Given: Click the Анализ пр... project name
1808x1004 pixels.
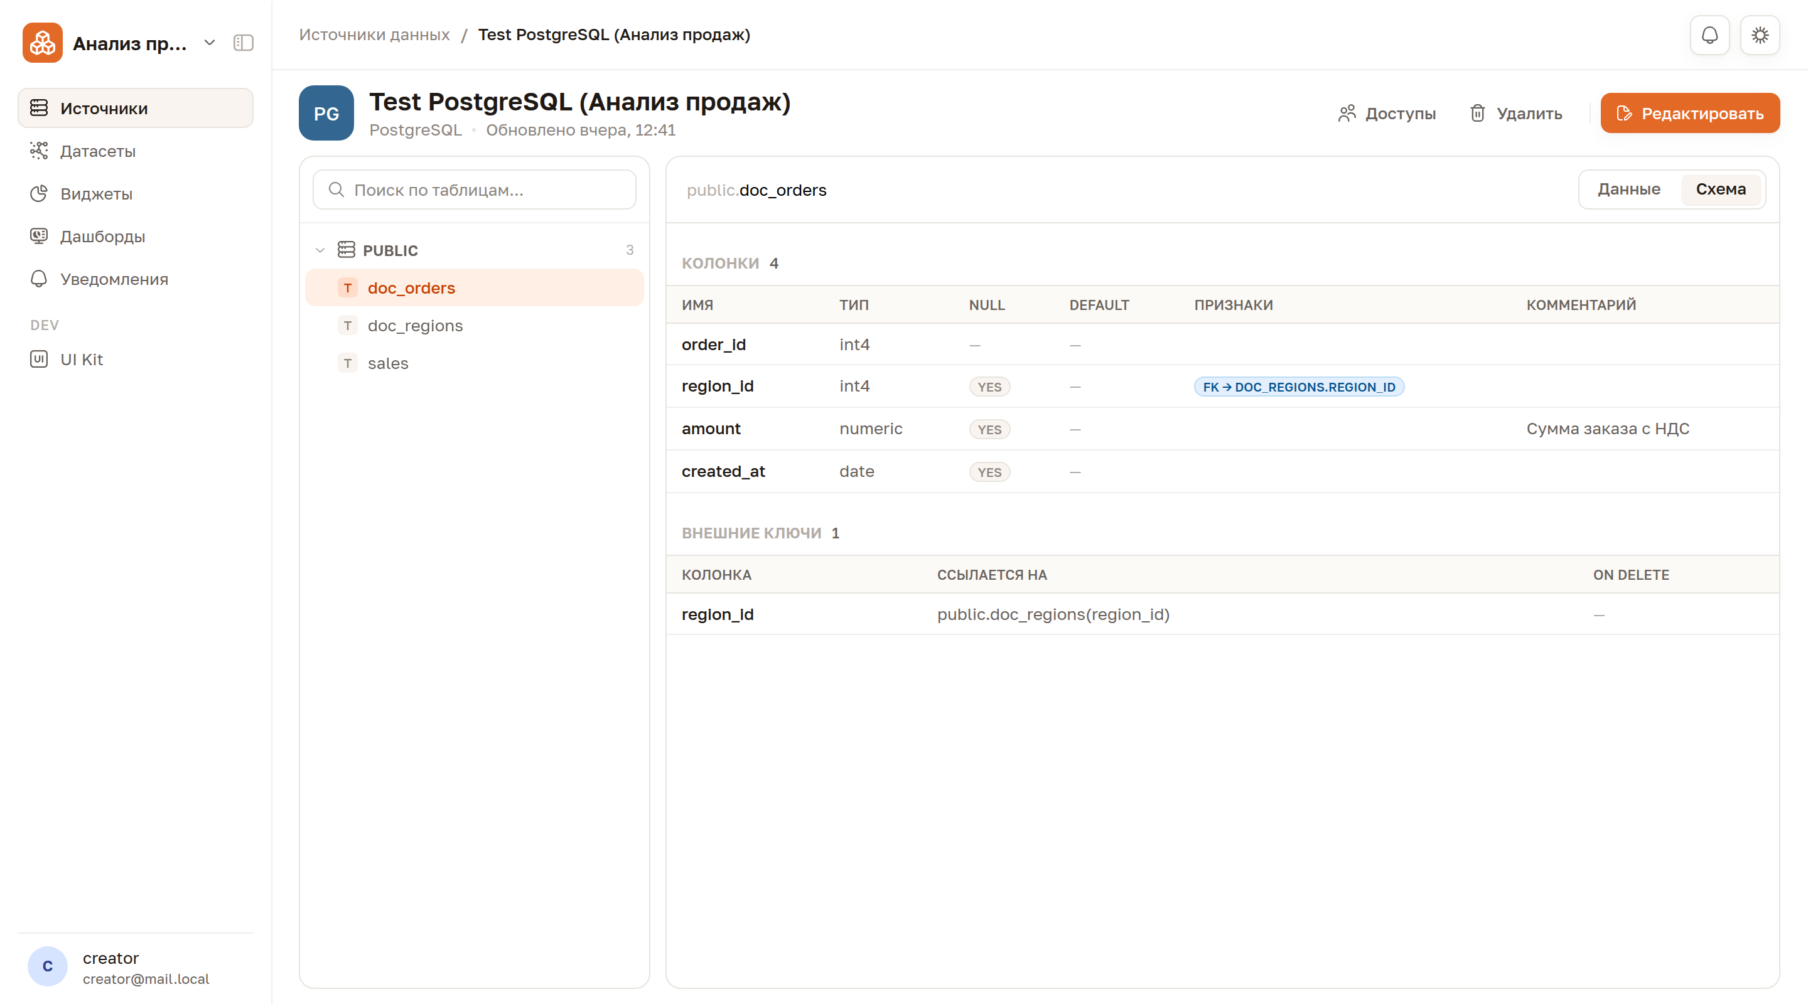Looking at the screenshot, I should tap(130, 43).
